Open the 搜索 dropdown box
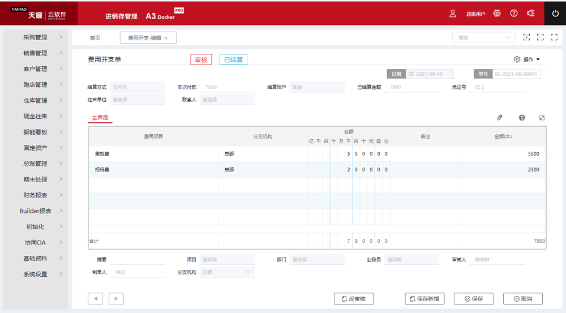Viewport: 566px width, 313px height. pos(483,37)
